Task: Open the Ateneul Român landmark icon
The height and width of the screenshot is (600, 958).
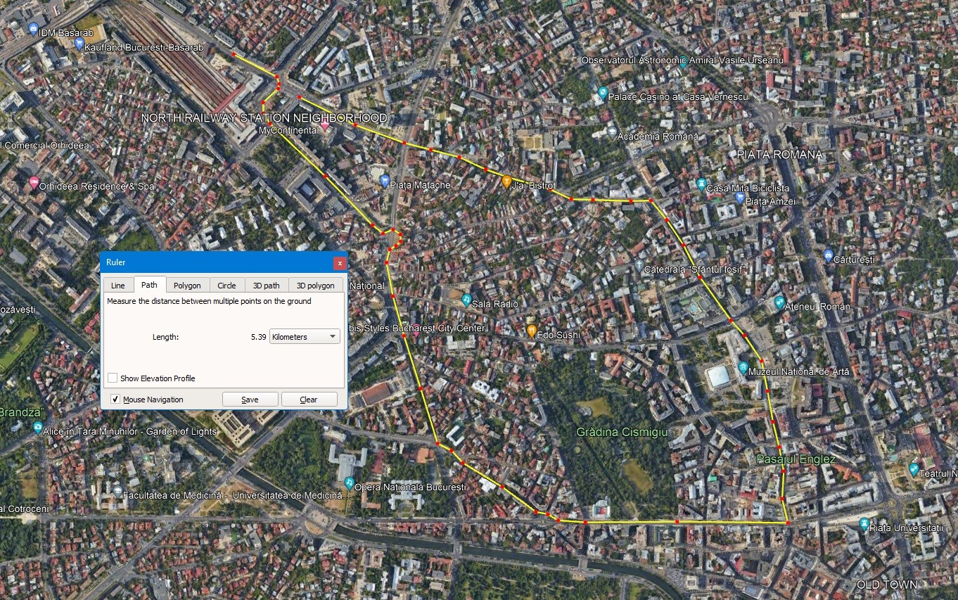Action: click(779, 303)
